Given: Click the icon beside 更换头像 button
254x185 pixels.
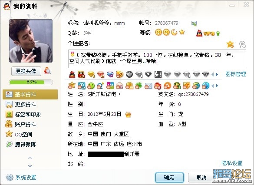Looking at the screenshot, I should [47, 70].
